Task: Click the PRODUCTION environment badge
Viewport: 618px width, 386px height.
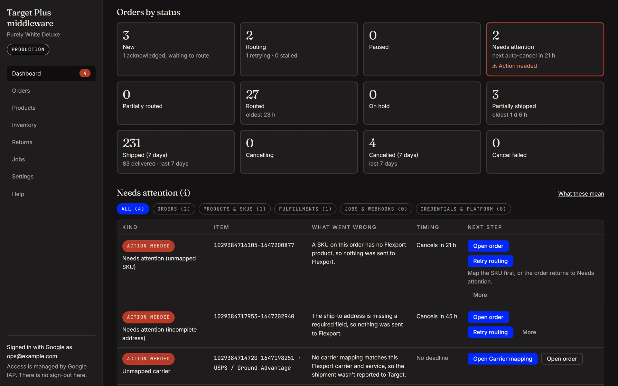Action: pos(28,50)
